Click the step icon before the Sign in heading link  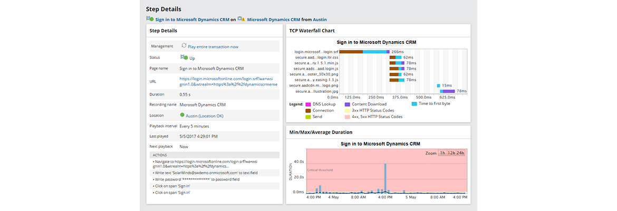[x=150, y=19]
